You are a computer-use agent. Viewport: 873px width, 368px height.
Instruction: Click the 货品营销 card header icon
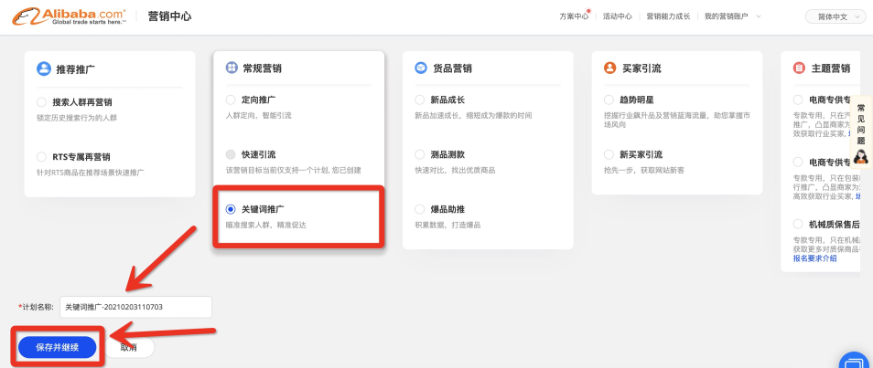(x=421, y=68)
